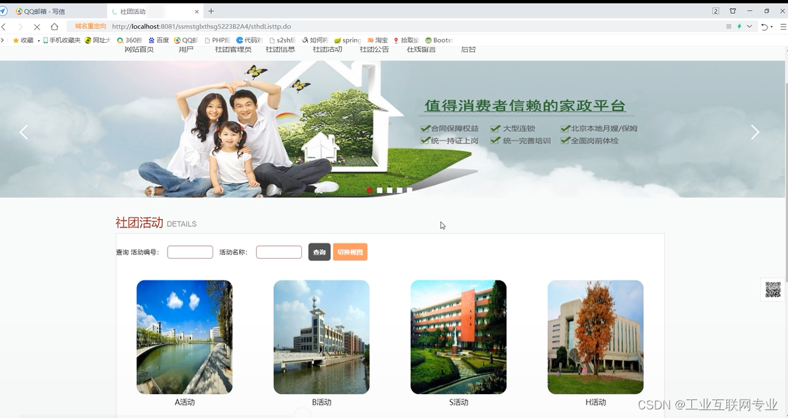Click the A活动 caption link
This screenshot has height=418, width=788.
(185, 402)
